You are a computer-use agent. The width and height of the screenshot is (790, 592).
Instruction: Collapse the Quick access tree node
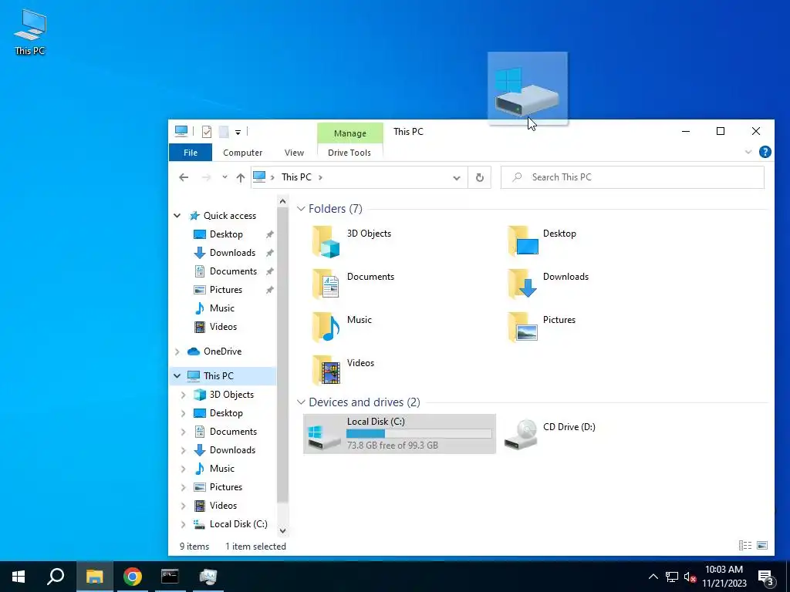[177, 216]
